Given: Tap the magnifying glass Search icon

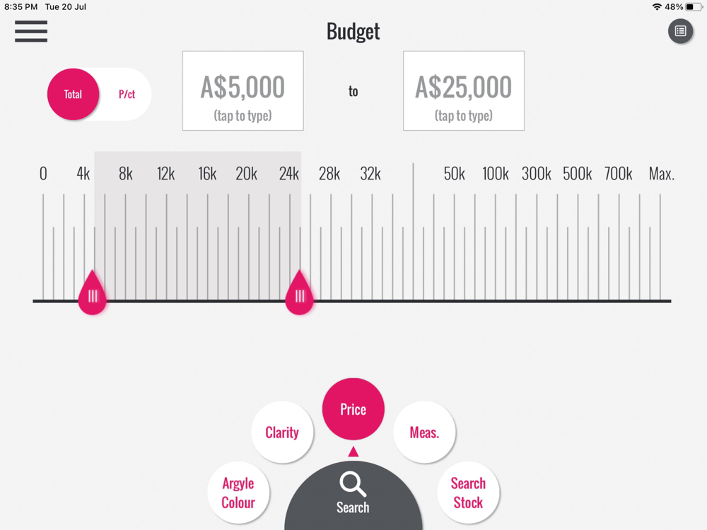Looking at the screenshot, I should [x=353, y=485].
